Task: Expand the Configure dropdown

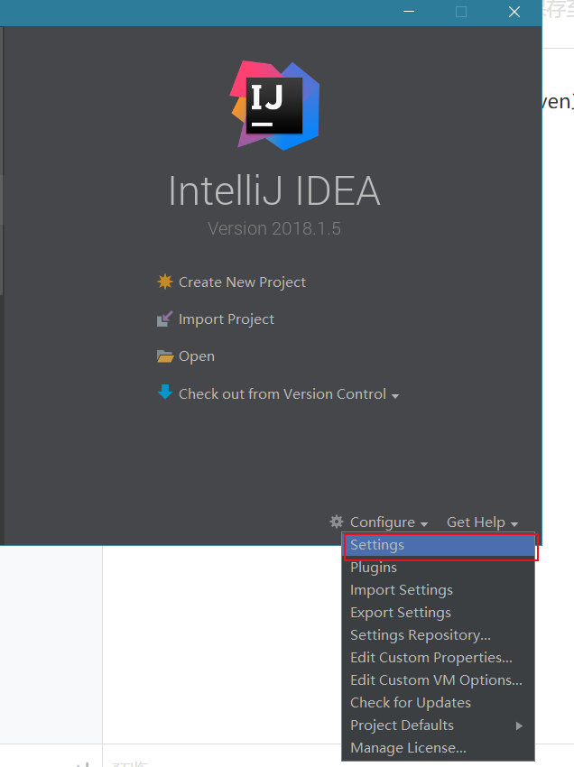Action: (x=389, y=522)
